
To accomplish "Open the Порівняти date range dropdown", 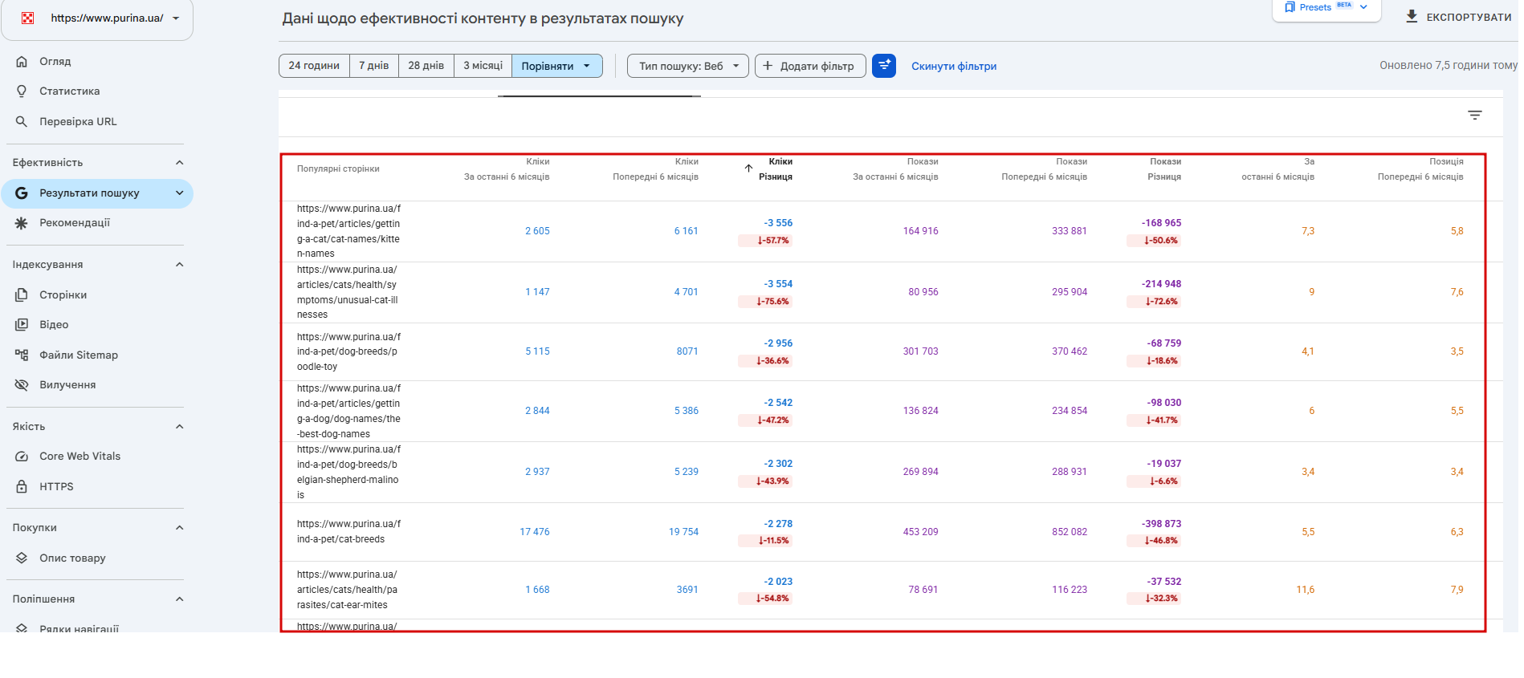I will click(x=557, y=66).
